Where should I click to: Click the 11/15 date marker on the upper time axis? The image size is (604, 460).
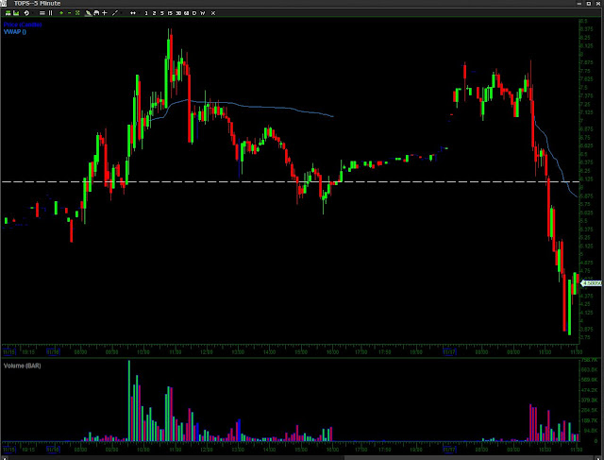pos(8,352)
